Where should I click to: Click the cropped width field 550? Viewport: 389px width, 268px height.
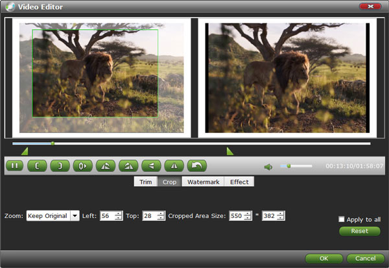pyautogui.click(x=237, y=215)
